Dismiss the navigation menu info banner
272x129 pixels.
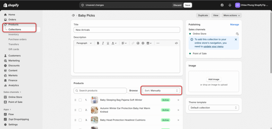[x=236, y=40]
